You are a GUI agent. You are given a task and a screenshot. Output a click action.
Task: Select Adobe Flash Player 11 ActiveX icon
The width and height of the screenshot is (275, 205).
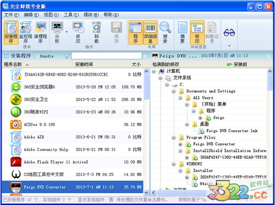click(16, 162)
